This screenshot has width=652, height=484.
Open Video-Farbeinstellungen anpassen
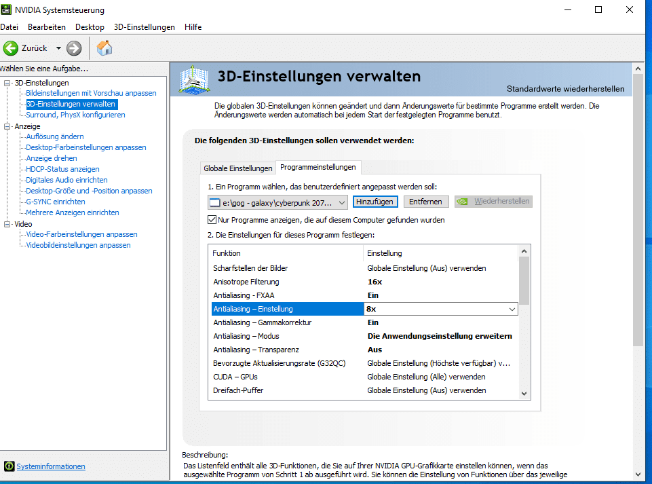point(81,234)
